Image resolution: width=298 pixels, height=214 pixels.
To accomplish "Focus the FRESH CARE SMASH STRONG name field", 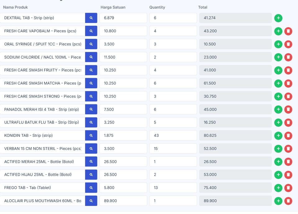I will (43, 96).
